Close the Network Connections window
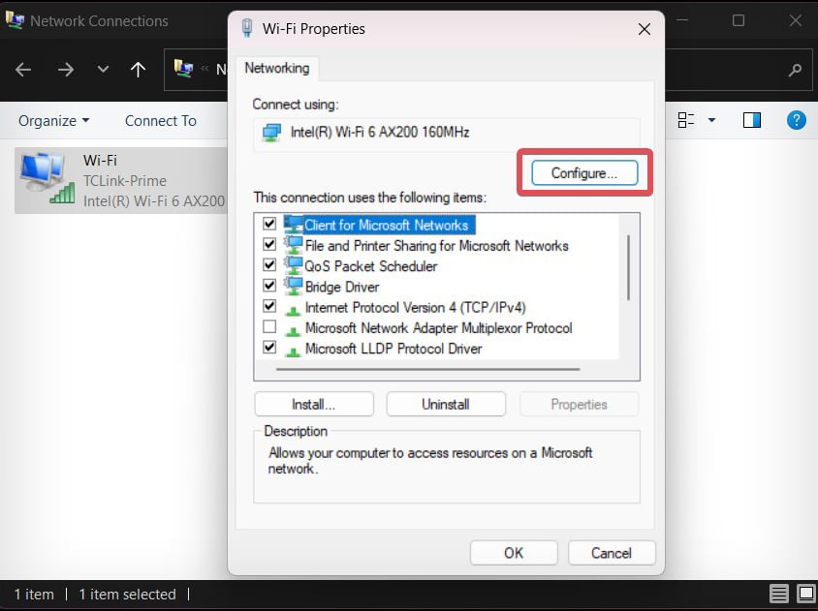This screenshot has width=818, height=611. tap(796, 20)
